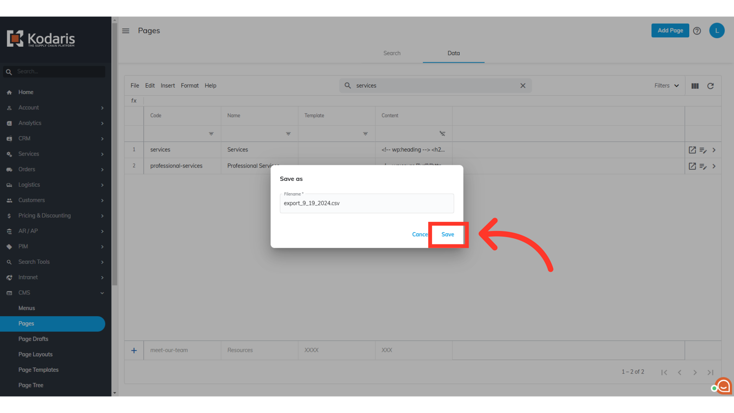Open services row in new window icon

692,150
